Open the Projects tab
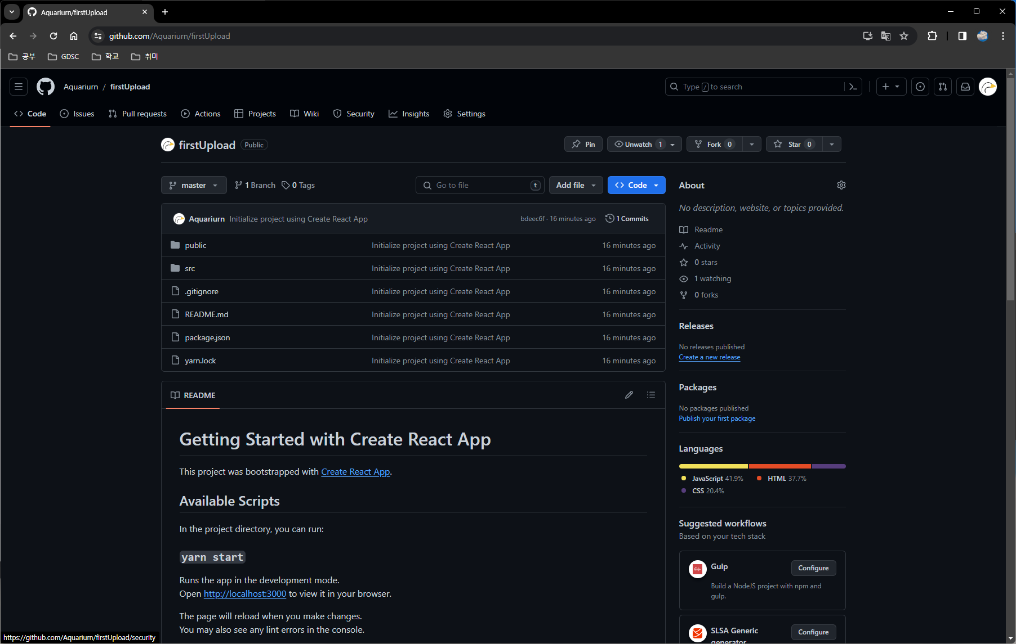The width and height of the screenshot is (1016, 644). pos(255,114)
